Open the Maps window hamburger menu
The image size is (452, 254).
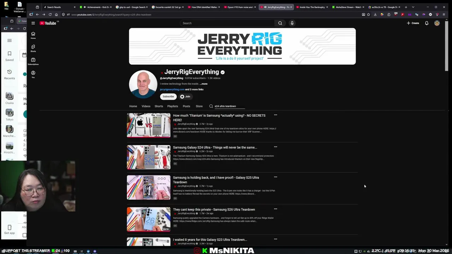coord(10,40)
